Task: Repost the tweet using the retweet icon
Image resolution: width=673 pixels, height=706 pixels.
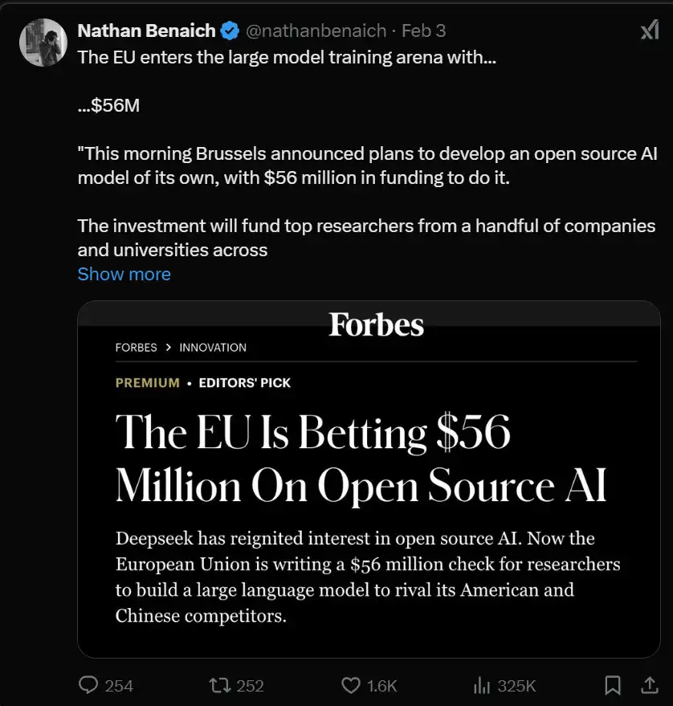Action: pos(218,685)
